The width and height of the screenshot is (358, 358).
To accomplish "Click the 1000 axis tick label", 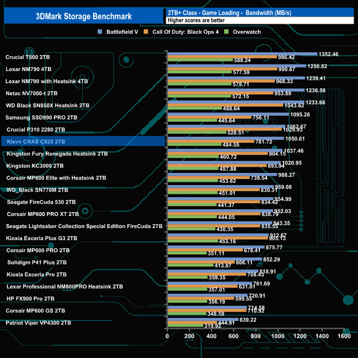I will [x=278, y=336].
